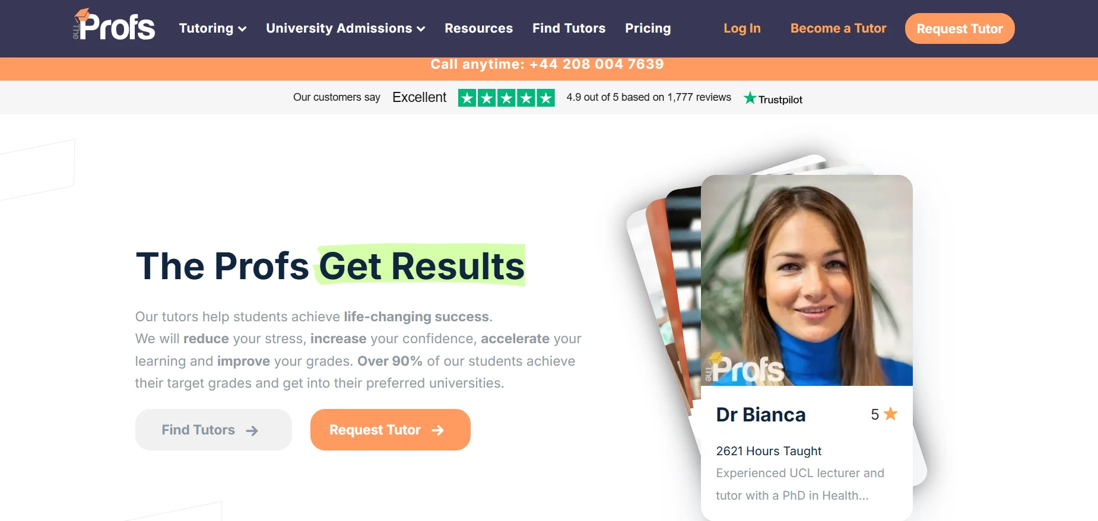Click the Log In link
1098x521 pixels.
pos(742,28)
